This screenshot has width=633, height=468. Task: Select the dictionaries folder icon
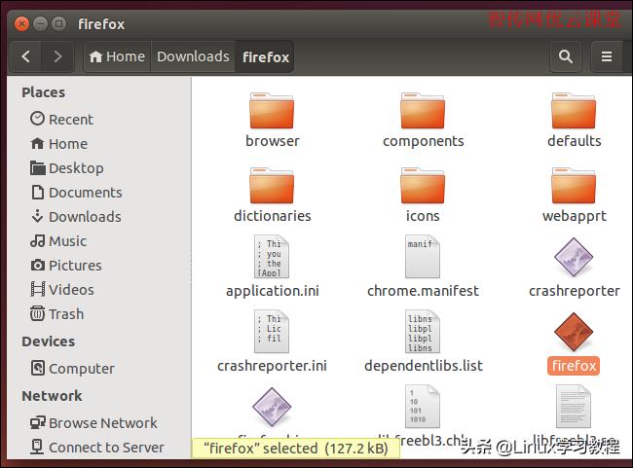coord(272,185)
